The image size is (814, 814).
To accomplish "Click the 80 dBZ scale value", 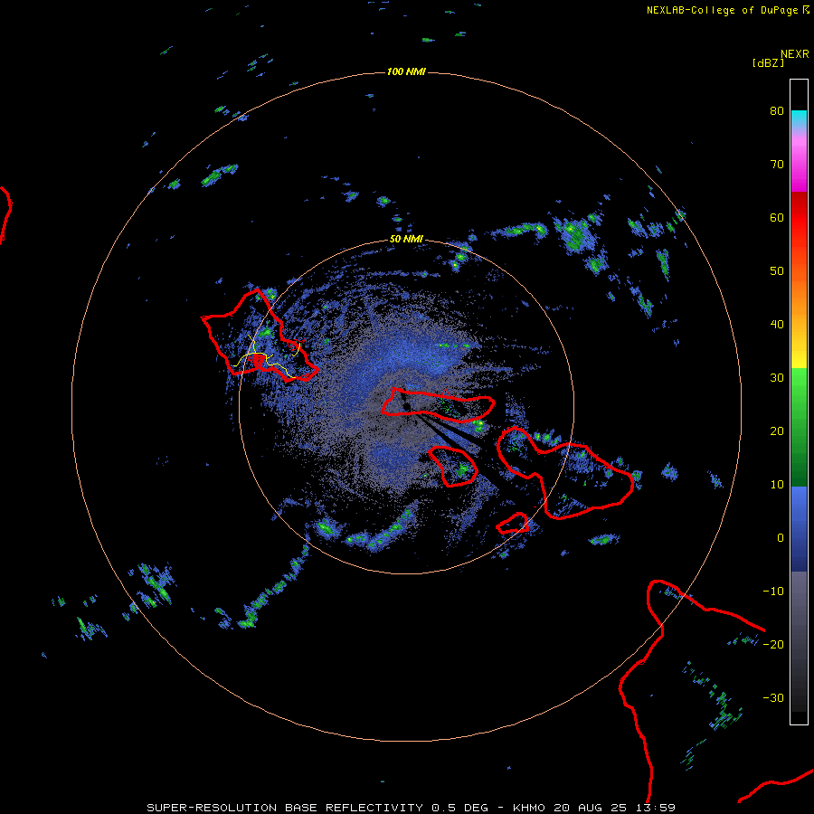I will pos(777,110).
